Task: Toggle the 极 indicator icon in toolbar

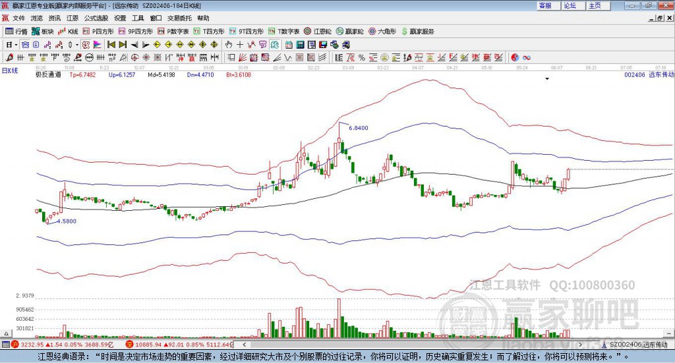Action: point(86,44)
